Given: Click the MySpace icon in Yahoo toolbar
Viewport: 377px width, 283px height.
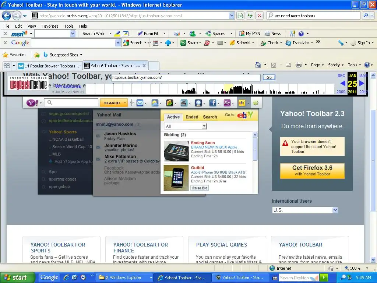Looking at the screenshot, I should [227, 103].
